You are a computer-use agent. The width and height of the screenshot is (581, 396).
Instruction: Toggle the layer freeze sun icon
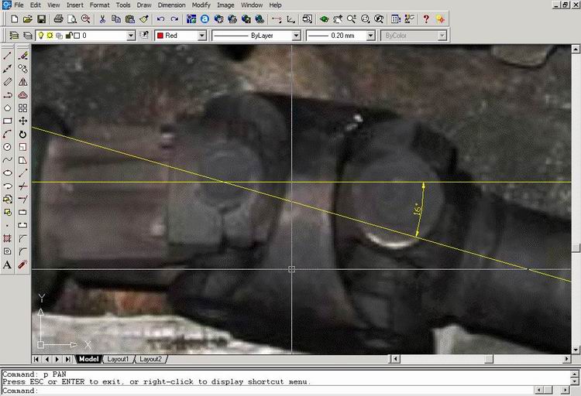[x=50, y=36]
